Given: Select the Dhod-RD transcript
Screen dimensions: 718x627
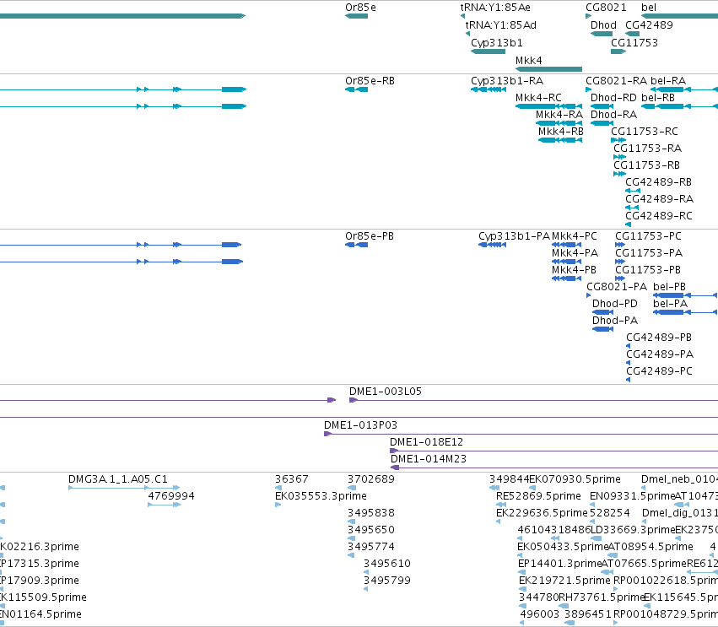Looking at the screenshot, I should coord(613,98).
